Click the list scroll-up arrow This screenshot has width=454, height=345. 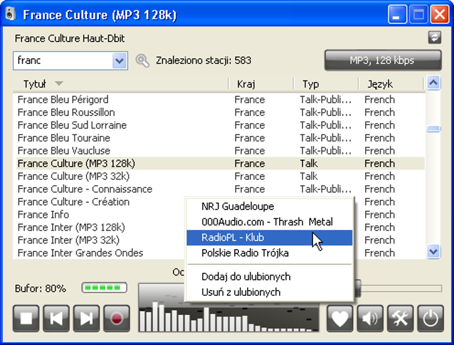[x=433, y=83]
